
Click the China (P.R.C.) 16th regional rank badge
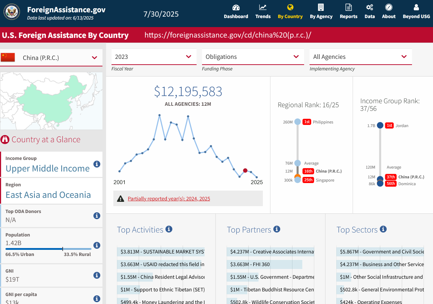[x=308, y=171]
